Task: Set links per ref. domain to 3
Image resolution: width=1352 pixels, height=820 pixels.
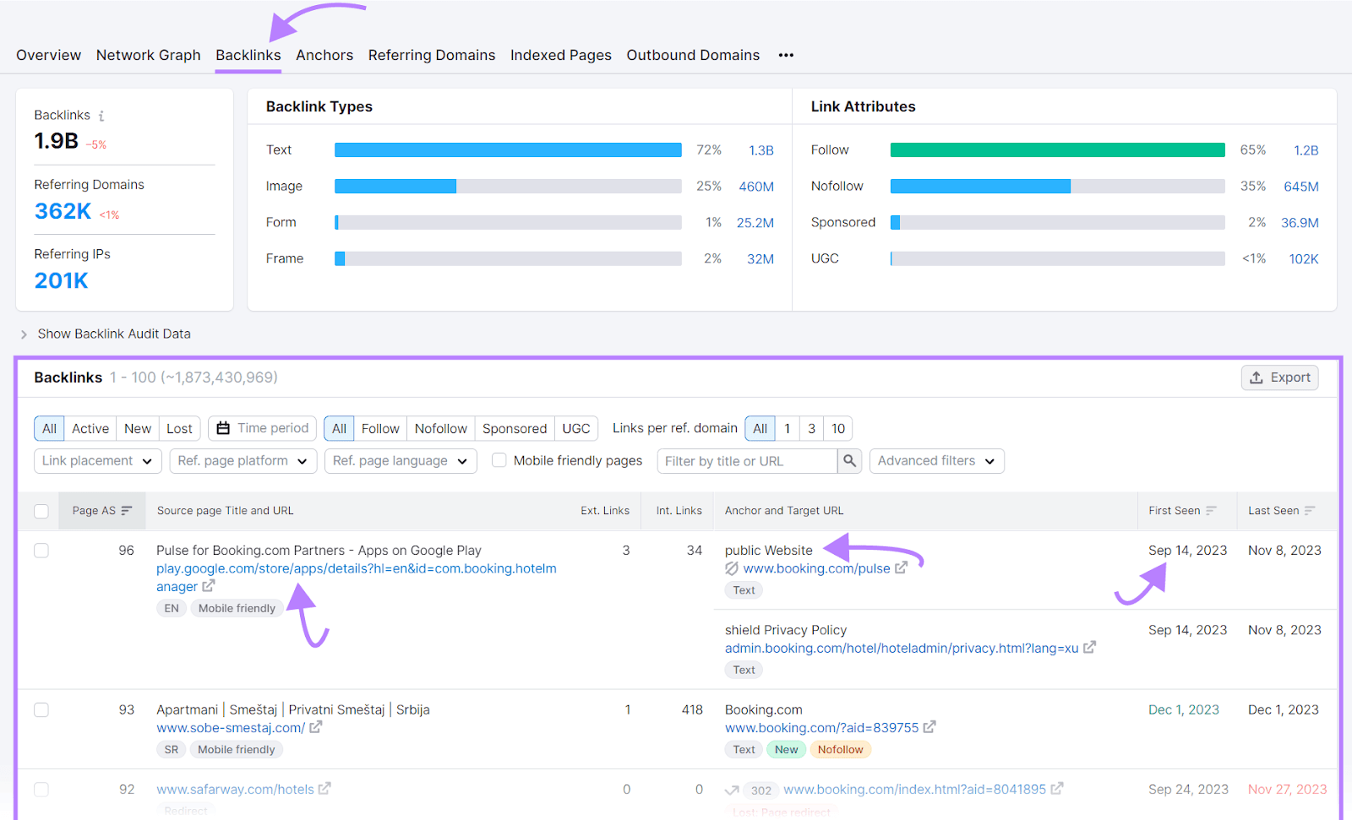Action: pyautogui.click(x=812, y=428)
